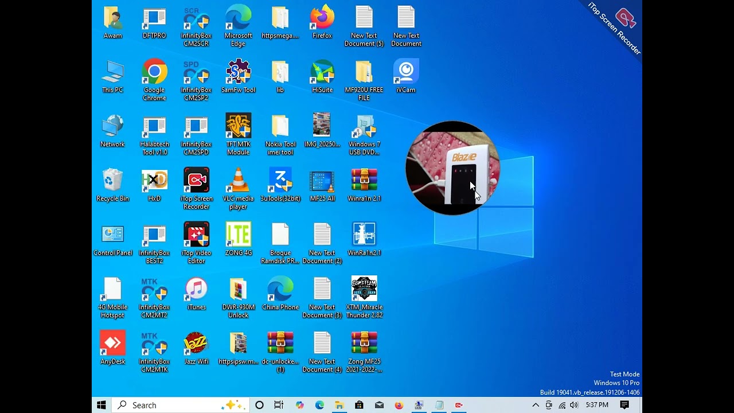This screenshot has height=413, width=734.
Task: Select the China Phone Edge shortcut
Action: [x=280, y=294]
